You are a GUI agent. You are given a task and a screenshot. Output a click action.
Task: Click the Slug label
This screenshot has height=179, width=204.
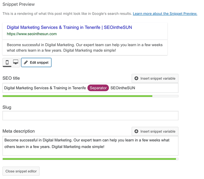pos(7,107)
